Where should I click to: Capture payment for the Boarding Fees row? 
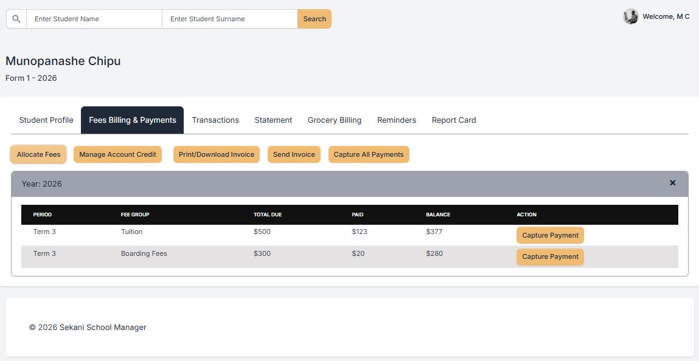[x=550, y=257]
